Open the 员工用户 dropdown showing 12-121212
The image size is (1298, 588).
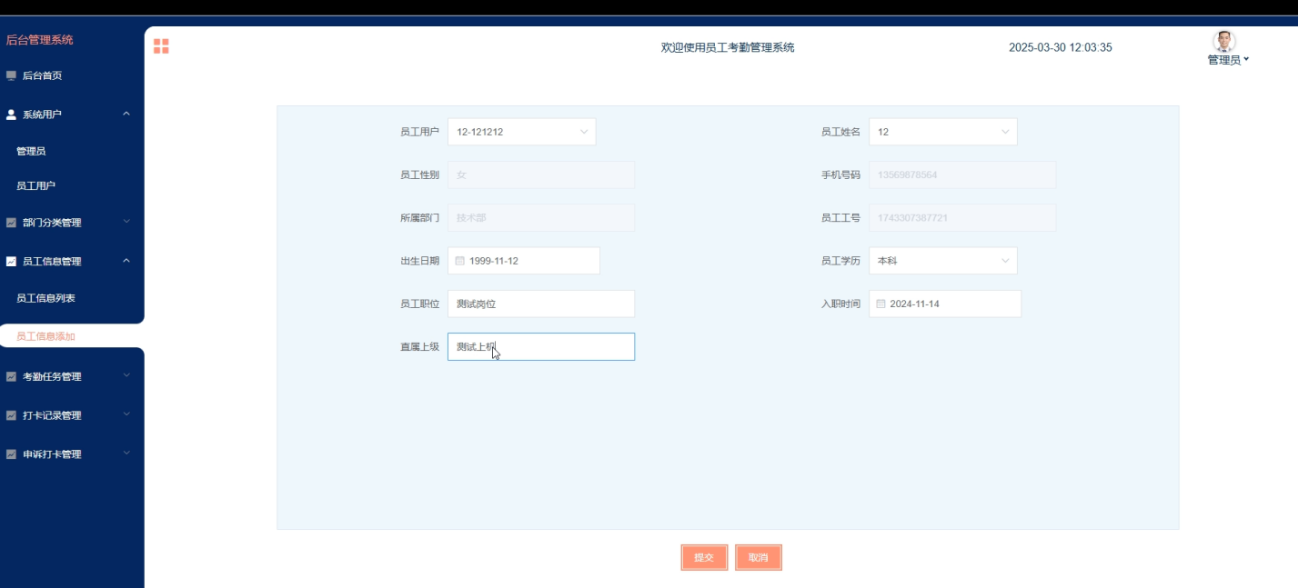pos(522,132)
